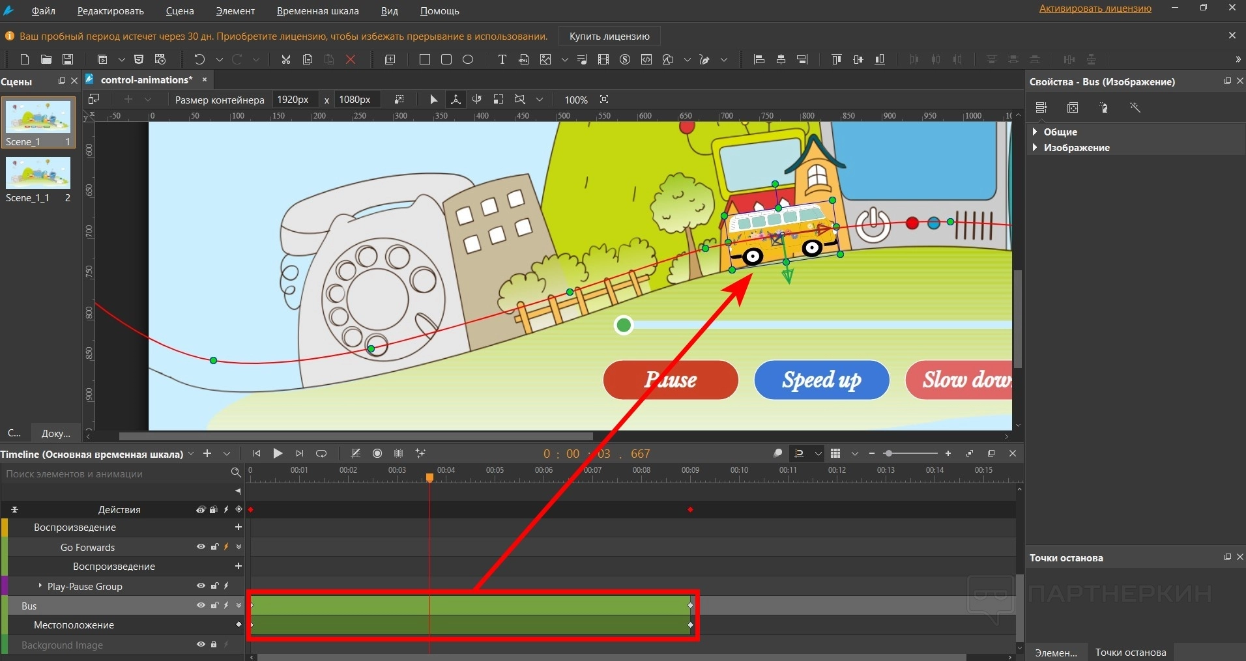Click the Активировать лицензию link

pyautogui.click(x=1095, y=8)
